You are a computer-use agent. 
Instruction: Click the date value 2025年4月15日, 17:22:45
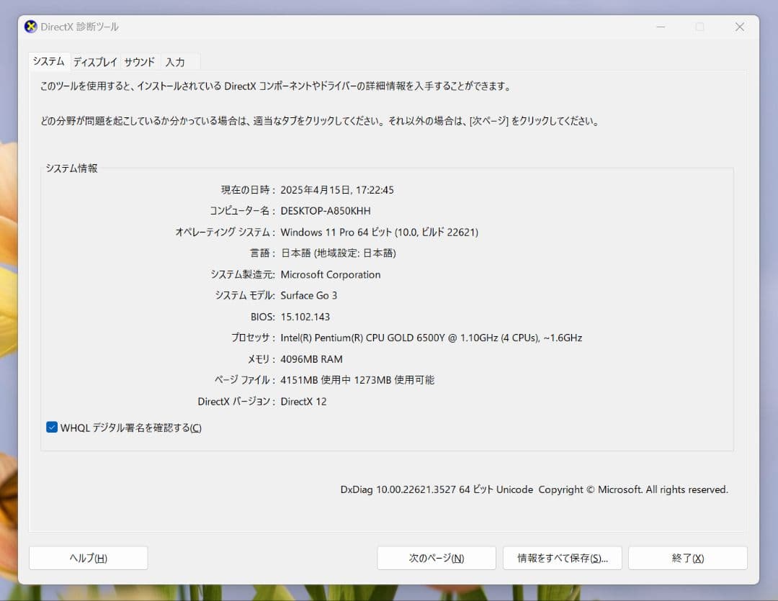[x=337, y=190]
